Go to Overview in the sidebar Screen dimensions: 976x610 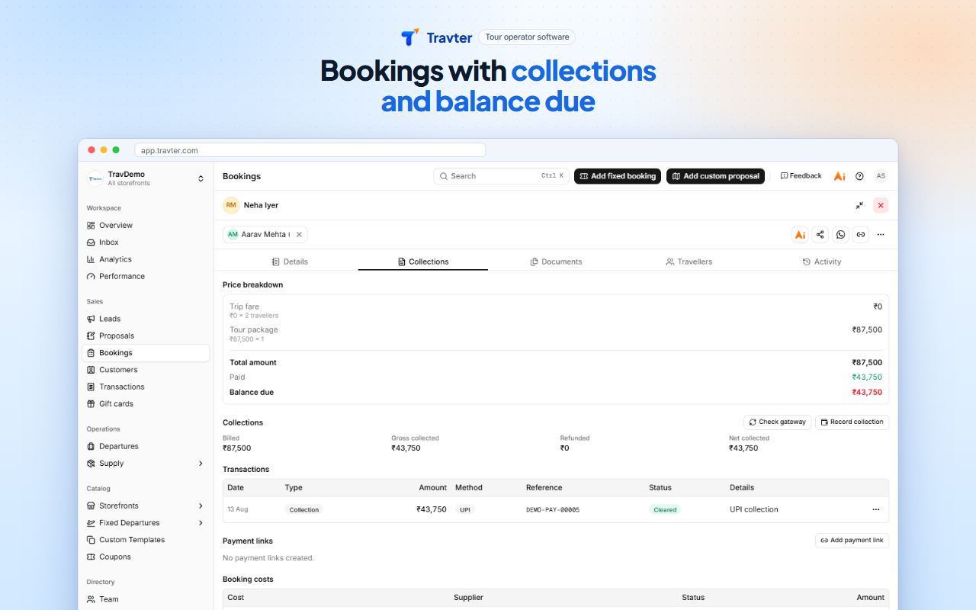click(x=146, y=225)
